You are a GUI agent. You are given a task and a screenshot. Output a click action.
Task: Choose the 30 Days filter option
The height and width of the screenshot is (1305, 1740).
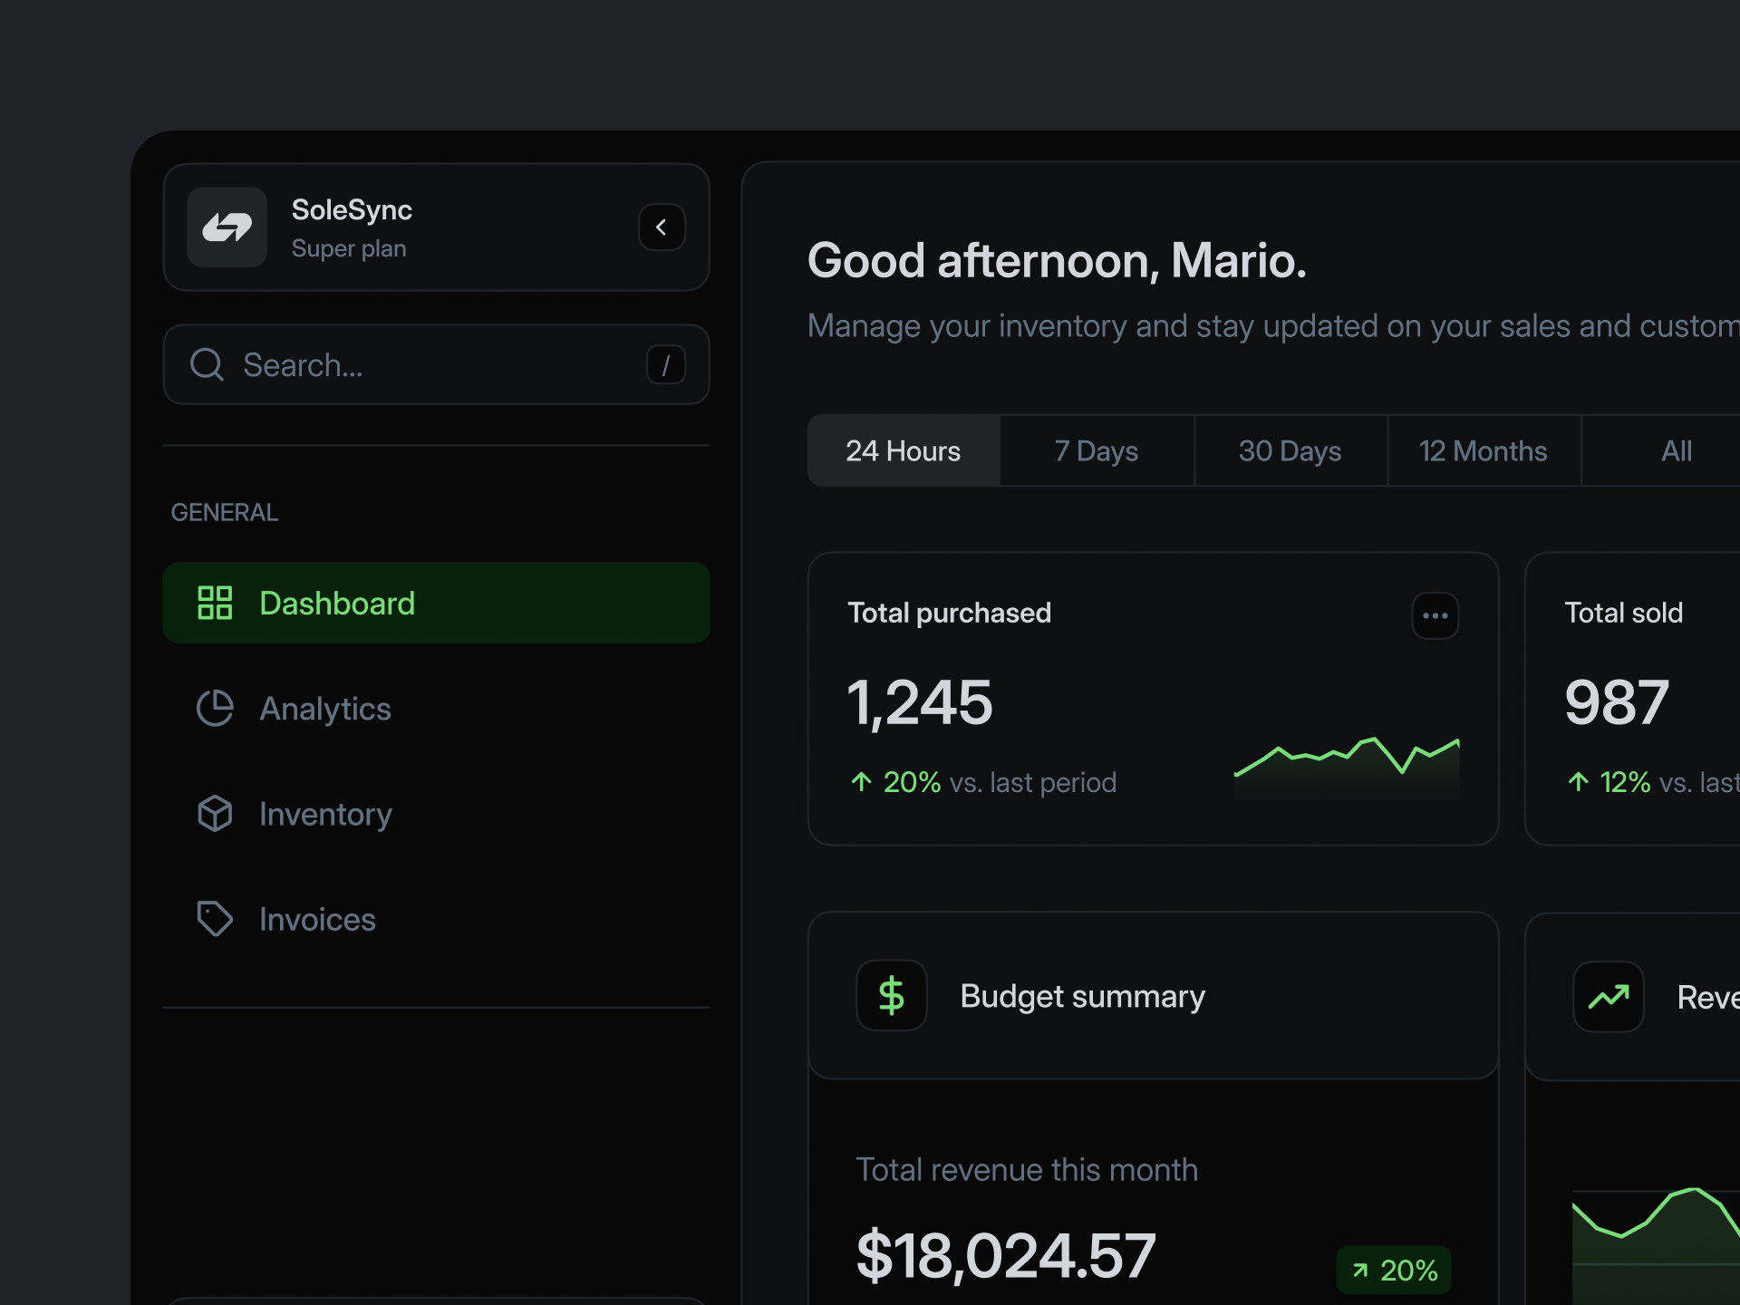click(x=1290, y=450)
